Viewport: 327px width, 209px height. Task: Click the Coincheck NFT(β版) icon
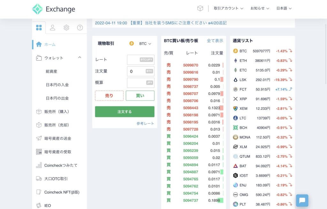coord(39,192)
